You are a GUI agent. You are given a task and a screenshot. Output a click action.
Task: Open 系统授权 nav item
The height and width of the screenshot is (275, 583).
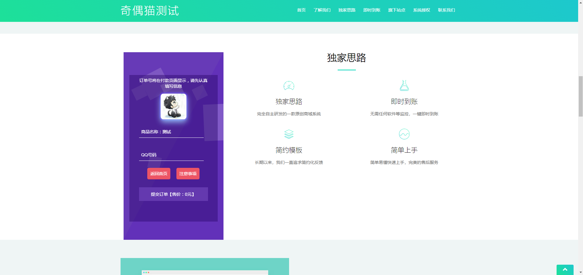click(x=421, y=10)
